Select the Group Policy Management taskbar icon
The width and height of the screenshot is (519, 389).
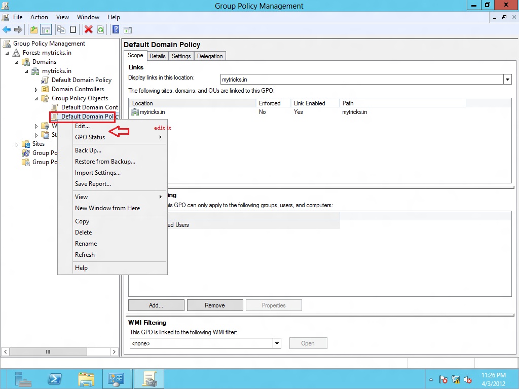(x=150, y=379)
